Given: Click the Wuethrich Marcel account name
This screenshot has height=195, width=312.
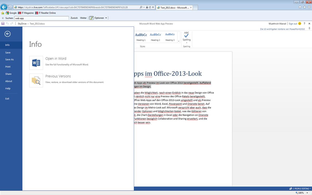Looking at the screenshot, I should 277,24.
